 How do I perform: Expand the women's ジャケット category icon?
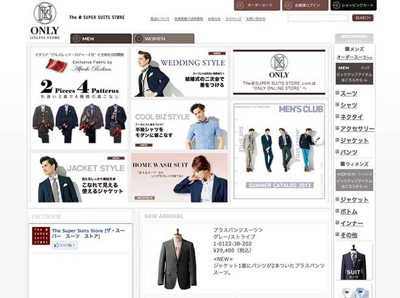[337, 199]
